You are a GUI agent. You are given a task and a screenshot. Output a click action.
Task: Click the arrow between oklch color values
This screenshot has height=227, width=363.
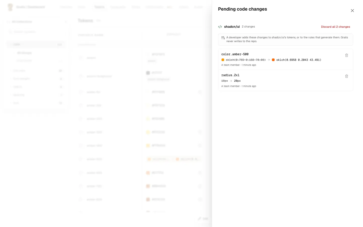tap(269, 60)
